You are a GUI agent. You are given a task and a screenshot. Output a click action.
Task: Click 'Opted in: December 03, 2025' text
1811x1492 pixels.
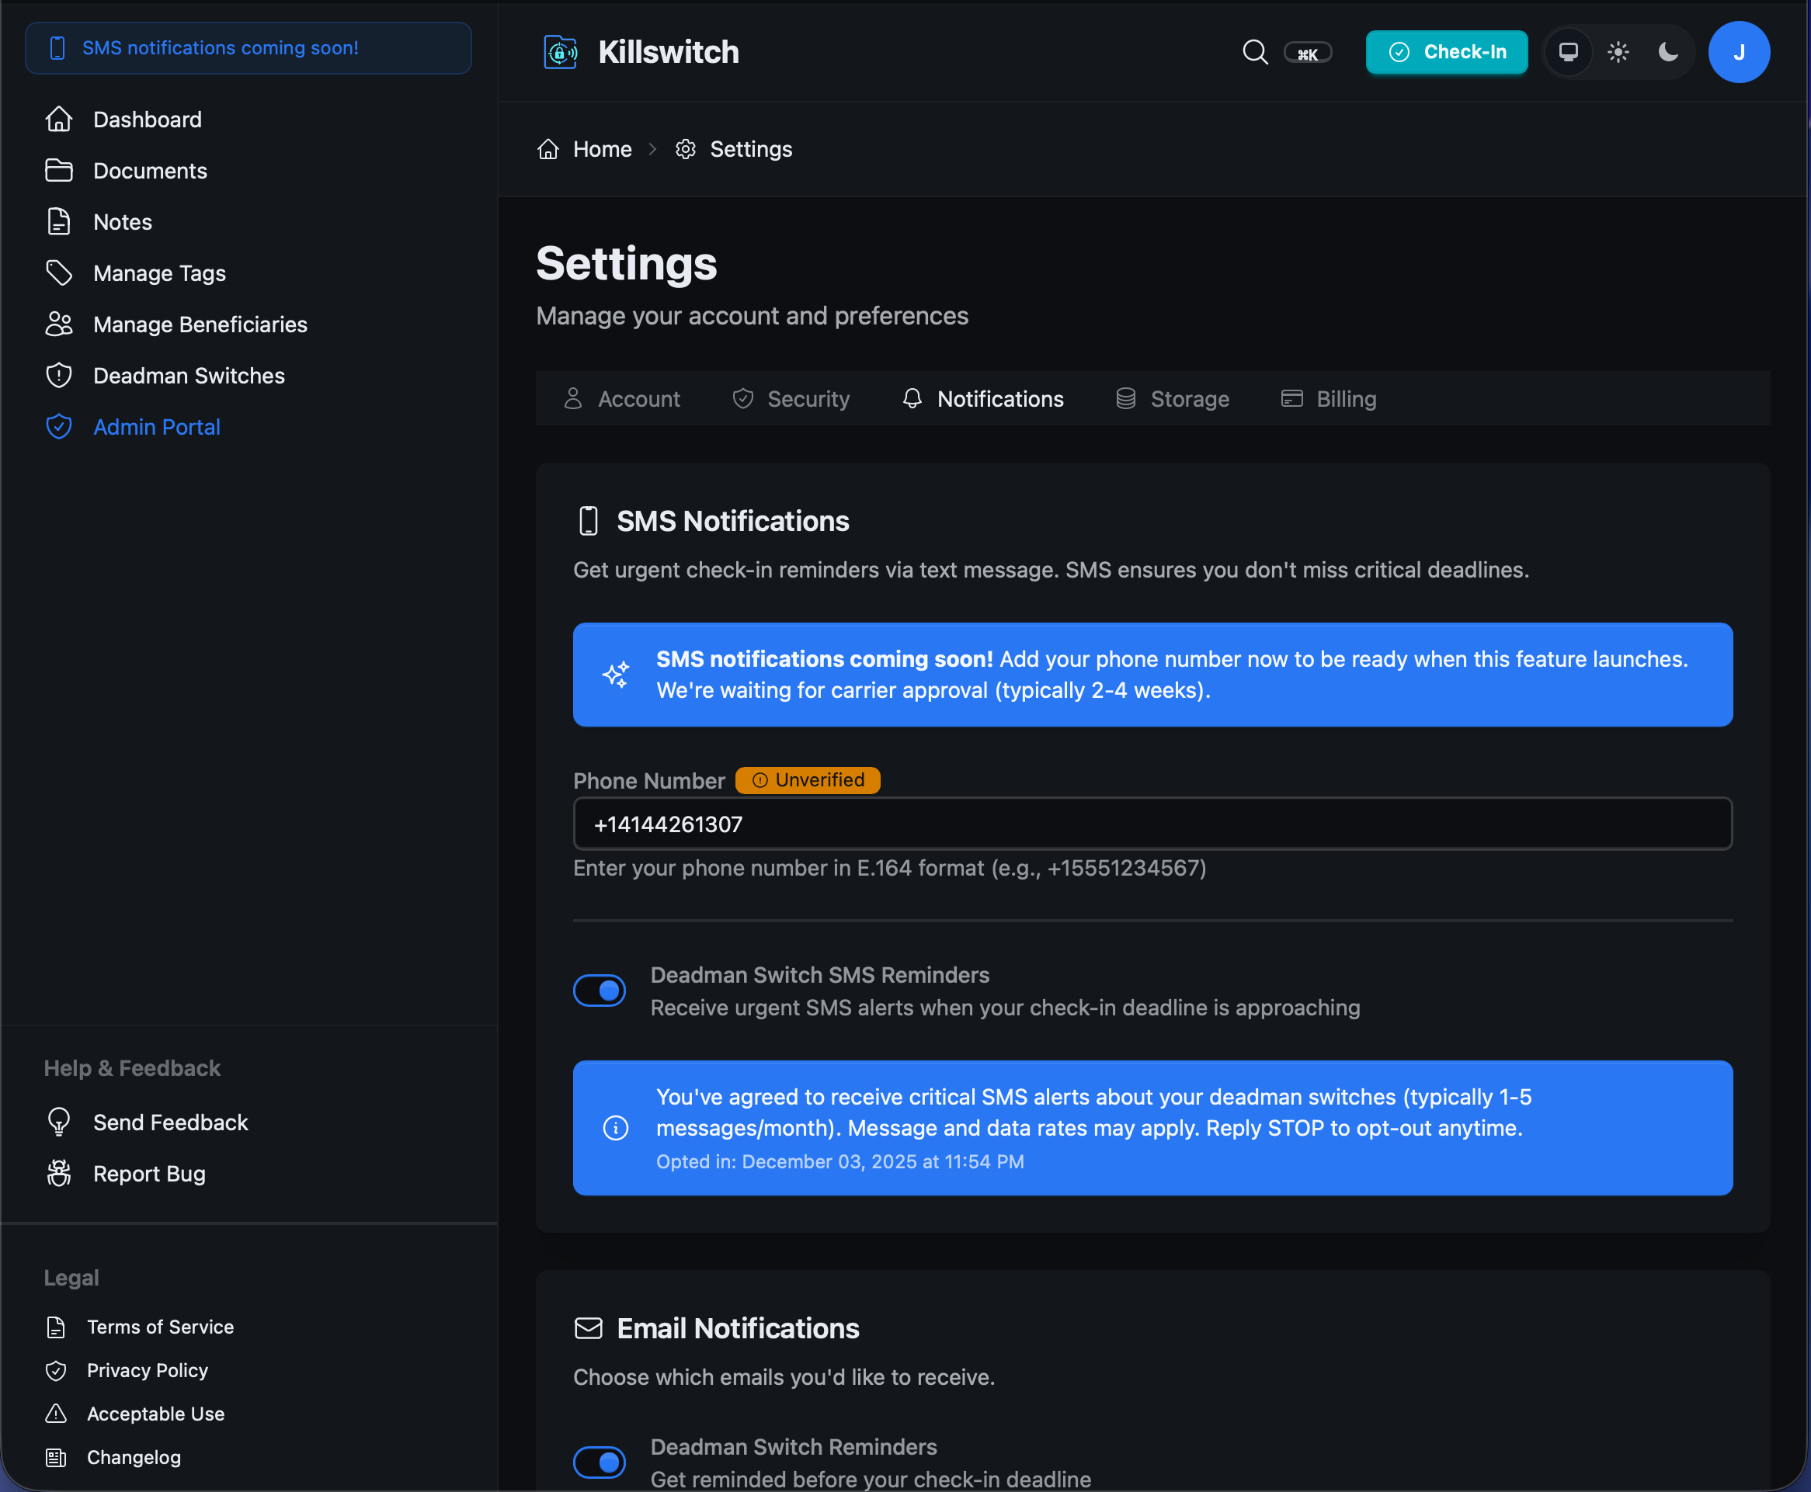click(x=840, y=1161)
